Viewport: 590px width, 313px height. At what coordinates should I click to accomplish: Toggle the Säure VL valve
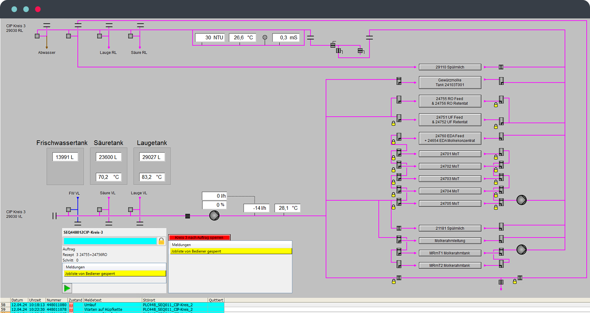point(100,210)
